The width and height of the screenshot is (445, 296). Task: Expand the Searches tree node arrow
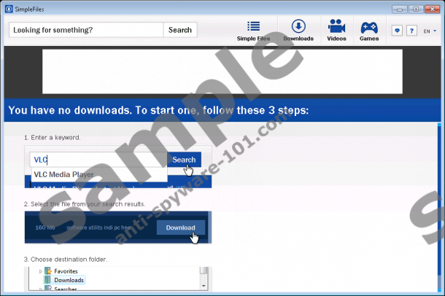[40, 289]
